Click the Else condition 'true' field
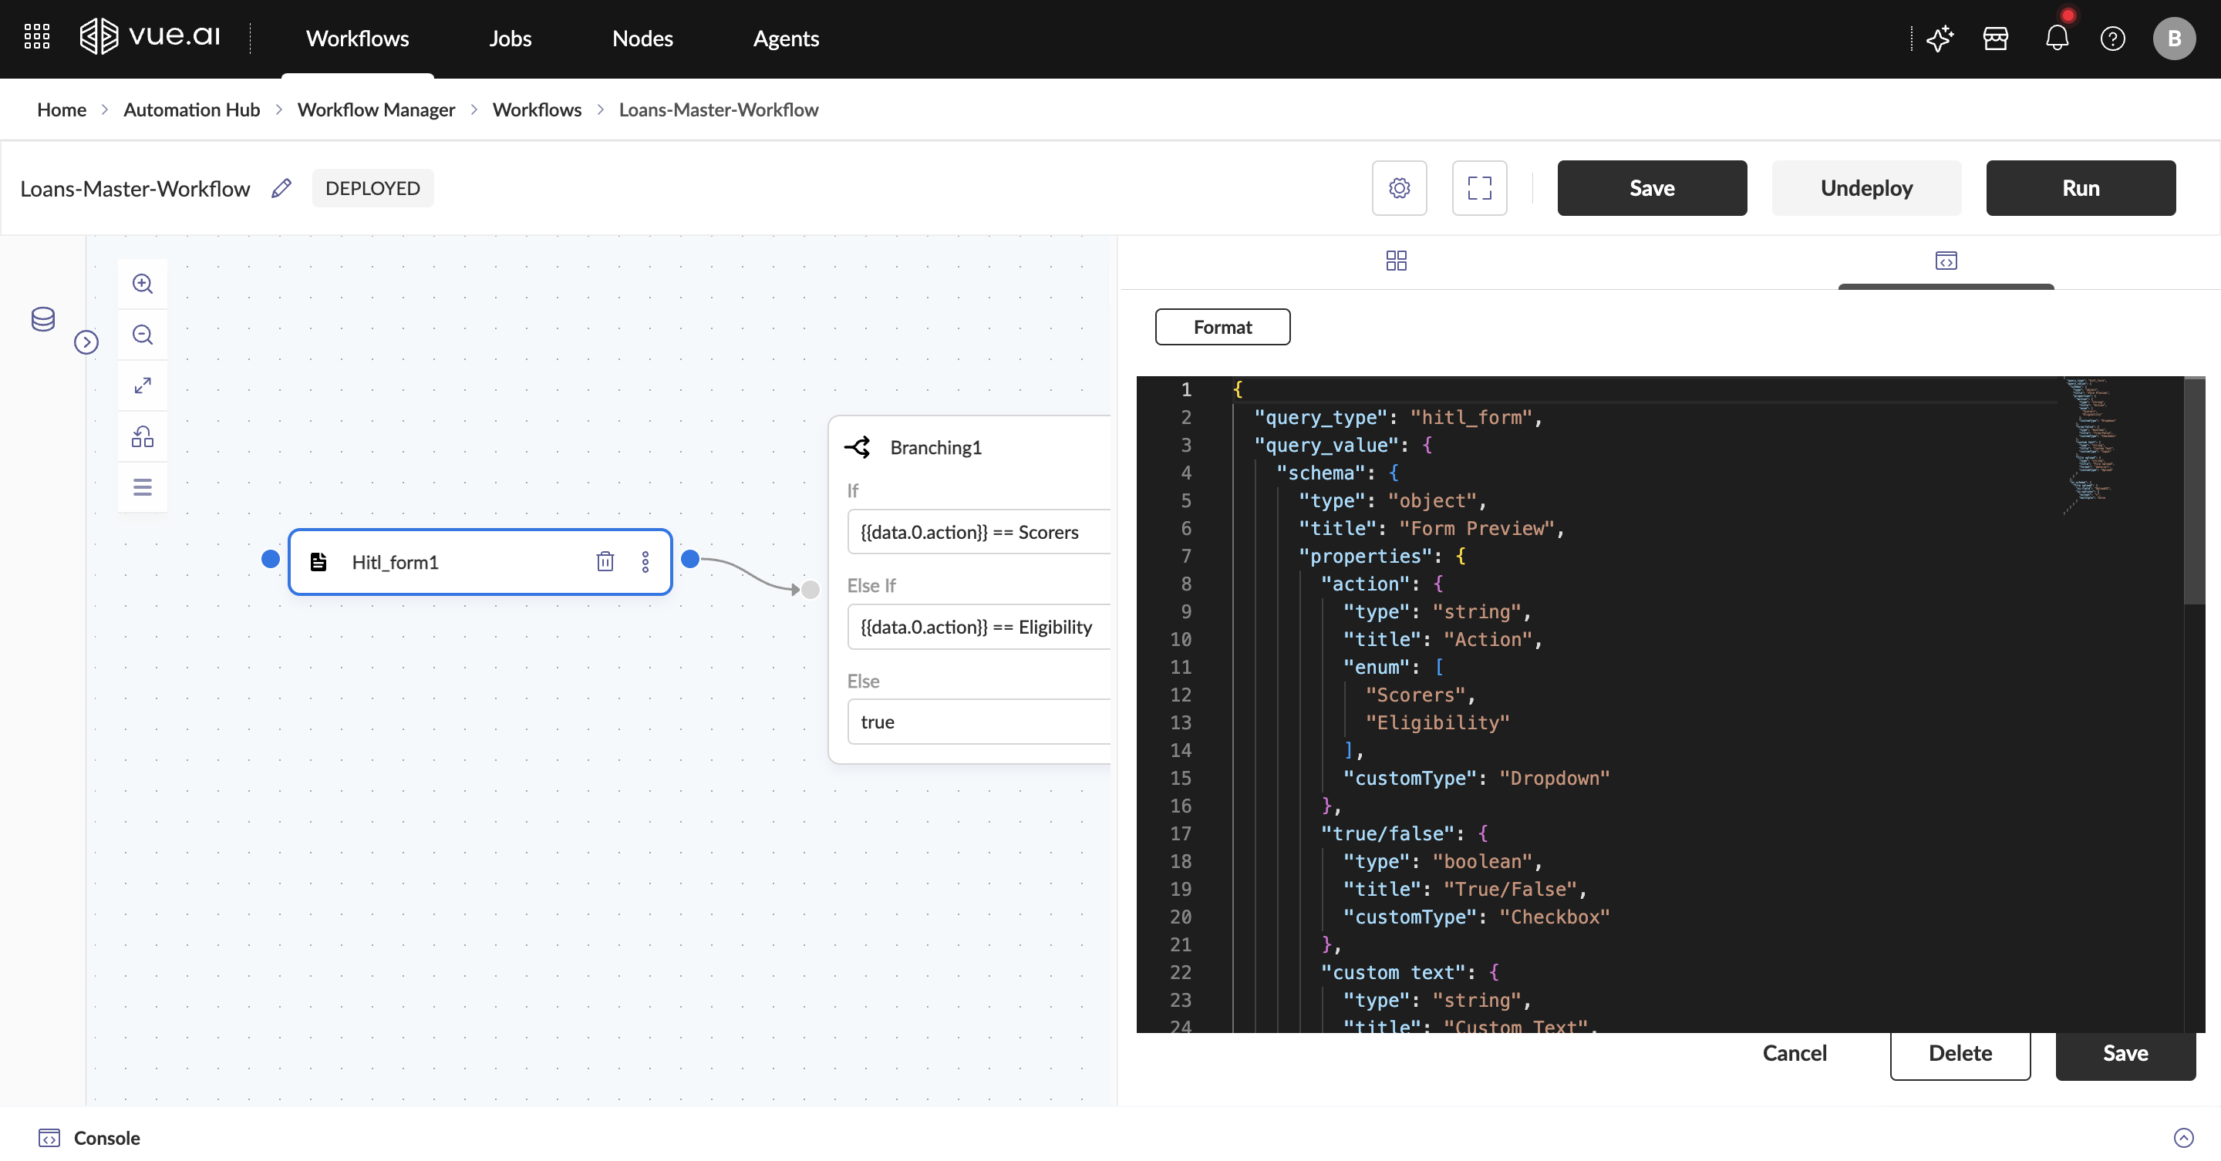Viewport: 2221px width, 1161px height. tap(979, 722)
